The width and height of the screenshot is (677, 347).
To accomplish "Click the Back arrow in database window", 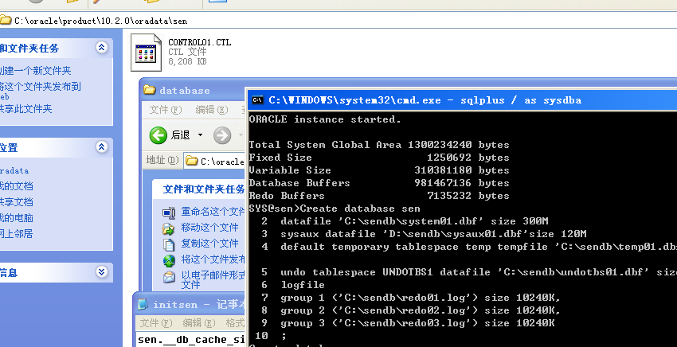I will pos(158,135).
